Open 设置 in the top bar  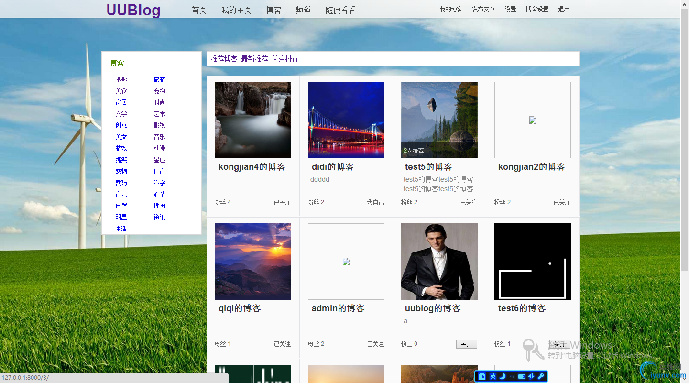[510, 9]
